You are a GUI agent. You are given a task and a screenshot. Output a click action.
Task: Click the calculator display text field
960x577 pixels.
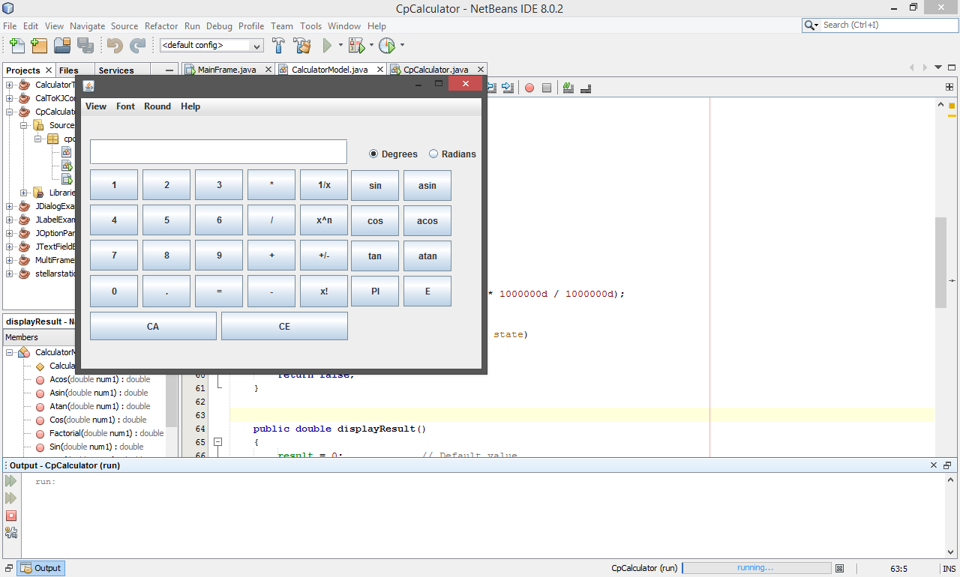tap(218, 151)
